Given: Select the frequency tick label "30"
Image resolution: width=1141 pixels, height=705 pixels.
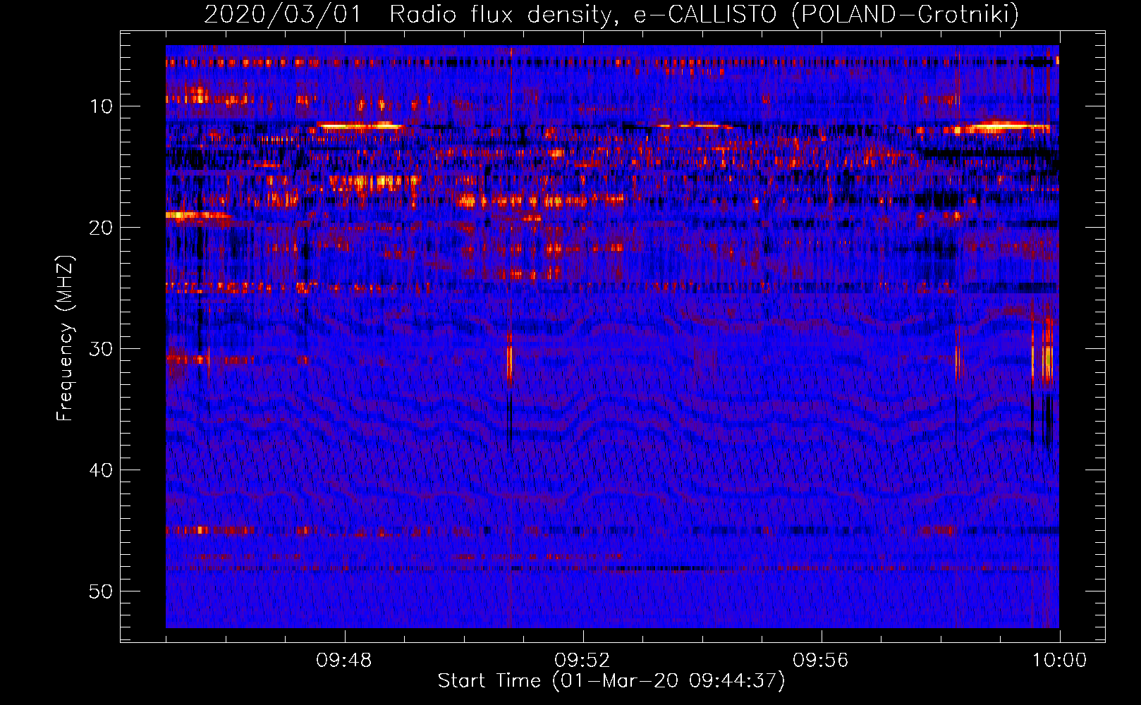Looking at the screenshot, I should 102,349.
